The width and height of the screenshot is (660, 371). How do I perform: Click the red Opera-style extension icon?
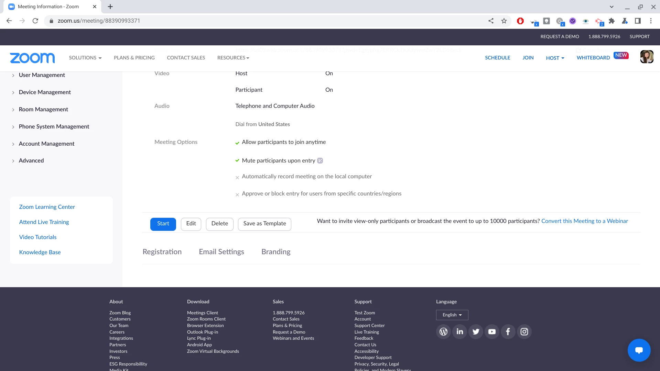coord(520,21)
